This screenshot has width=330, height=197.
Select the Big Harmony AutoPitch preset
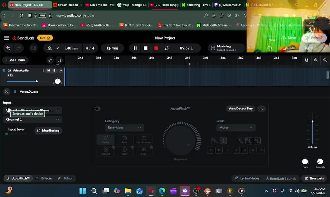coord(144,139)
